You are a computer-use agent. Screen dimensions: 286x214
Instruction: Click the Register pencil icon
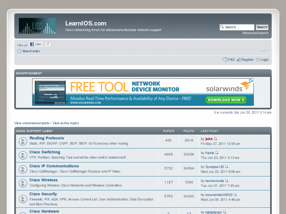coord(239,60)
